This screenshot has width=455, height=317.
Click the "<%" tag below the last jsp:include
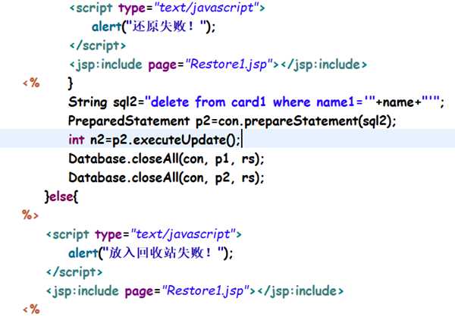31,309
